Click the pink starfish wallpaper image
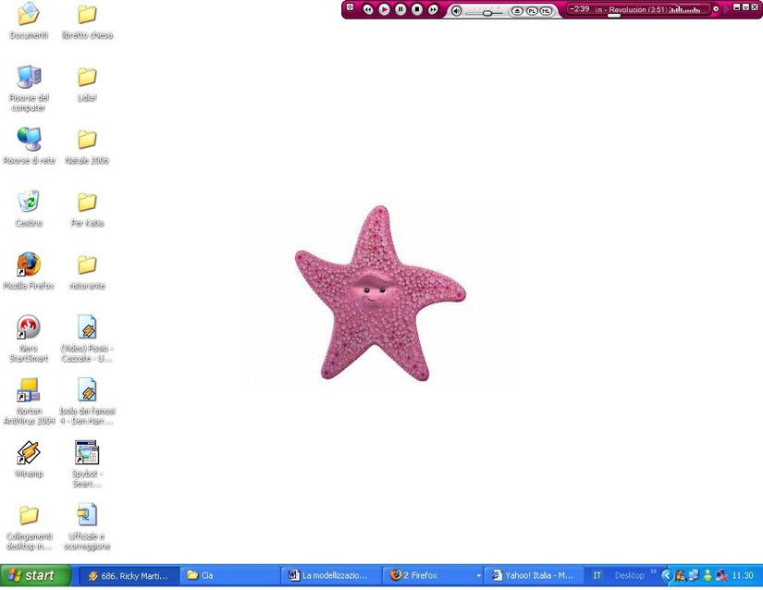Screen dimensions: 763x590 (x=380, y=293)
